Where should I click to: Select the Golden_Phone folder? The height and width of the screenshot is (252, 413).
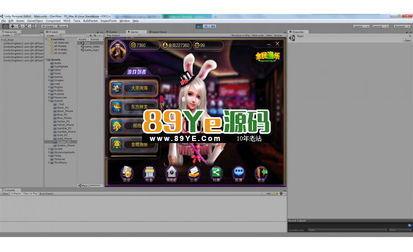(x=64, y=146)
